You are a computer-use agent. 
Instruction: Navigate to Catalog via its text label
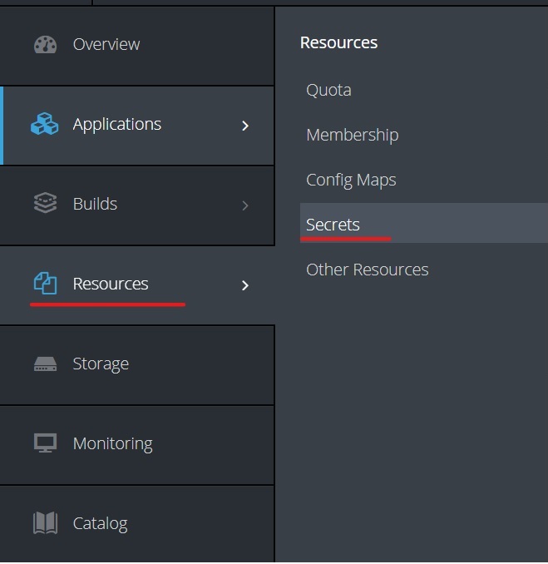tap(100, 523)
